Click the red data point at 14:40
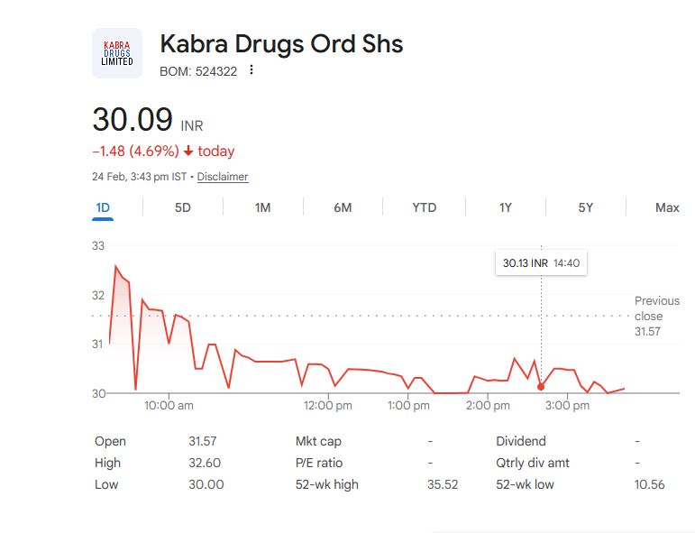Screen dimensions: 695x533 click(541, 387)
